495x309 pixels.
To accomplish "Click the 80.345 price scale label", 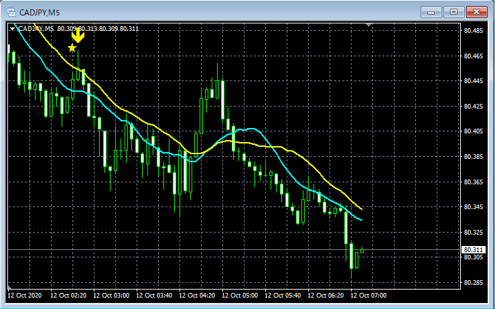I will click(473, 207).
